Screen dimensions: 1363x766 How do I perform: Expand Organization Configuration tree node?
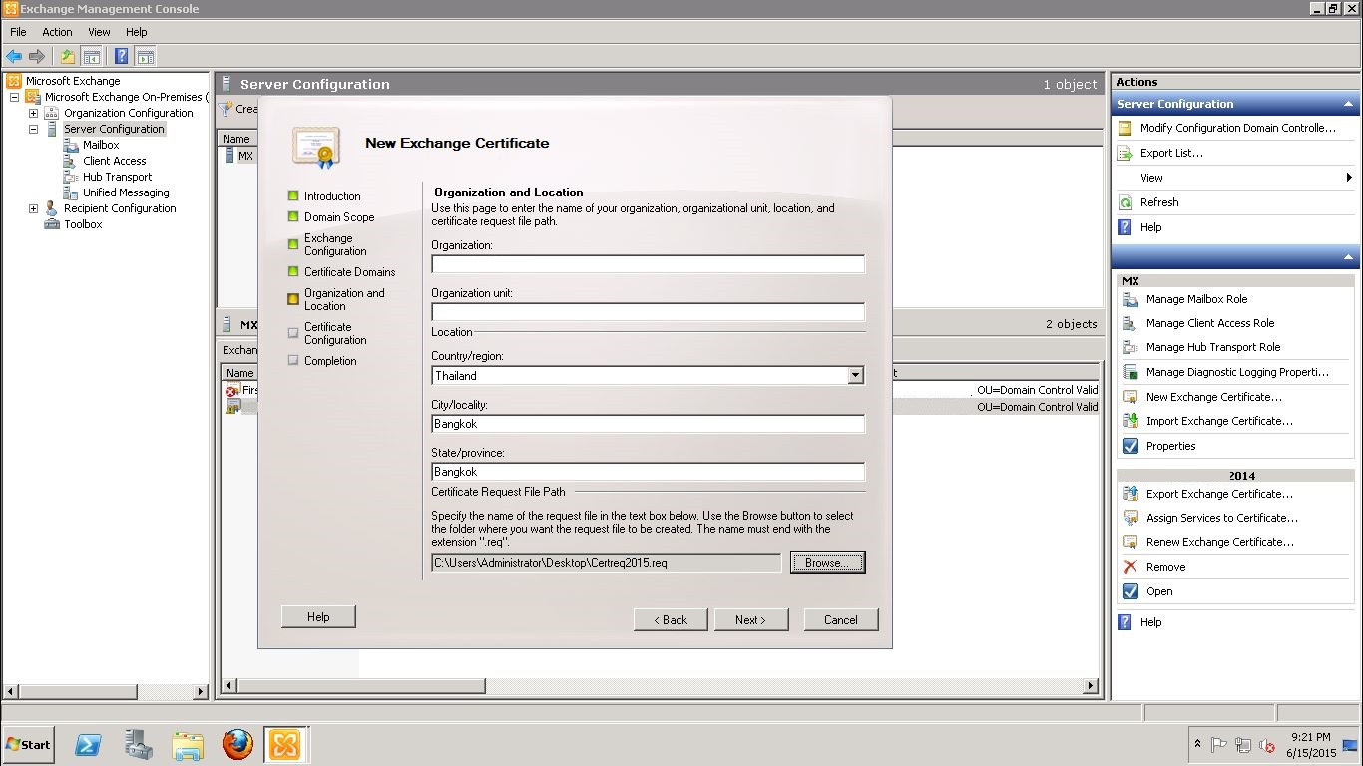click(x=33, y=113)
